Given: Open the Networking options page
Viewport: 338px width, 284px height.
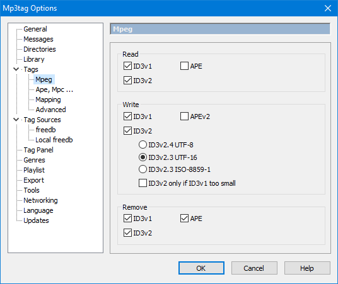Looking at the screenshot, I should click(40, 200).
